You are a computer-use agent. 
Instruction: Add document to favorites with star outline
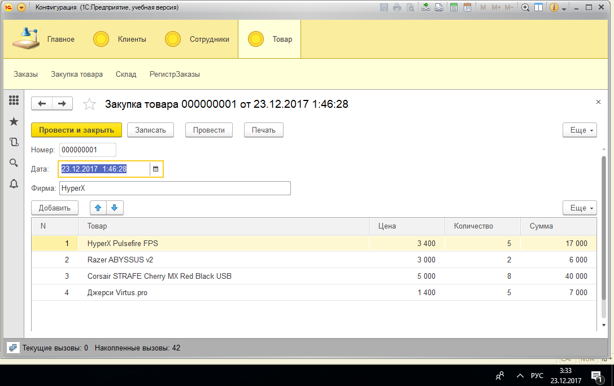(89, 104)
